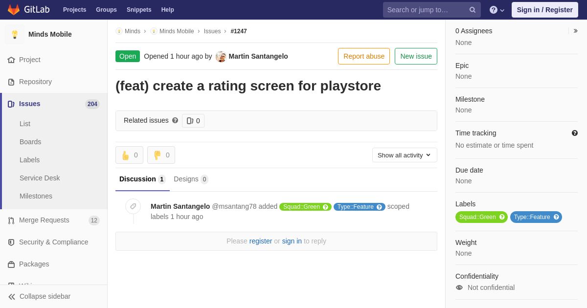Click the Minds Mobile project title
Screen dimensions: 587x308
pyautogui.click(x=50, y=34)
